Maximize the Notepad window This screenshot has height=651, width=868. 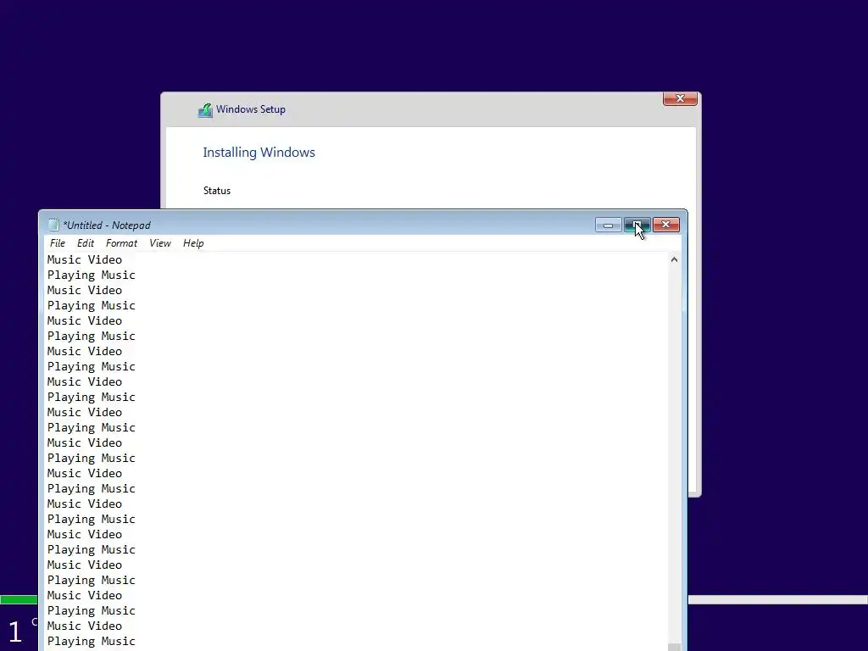point(637,225)
